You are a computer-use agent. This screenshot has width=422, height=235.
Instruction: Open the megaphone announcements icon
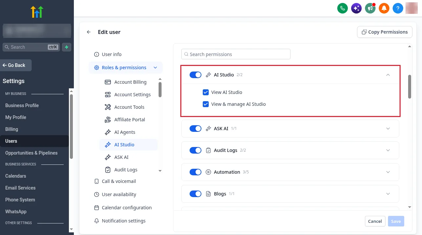tap(370, 8)
